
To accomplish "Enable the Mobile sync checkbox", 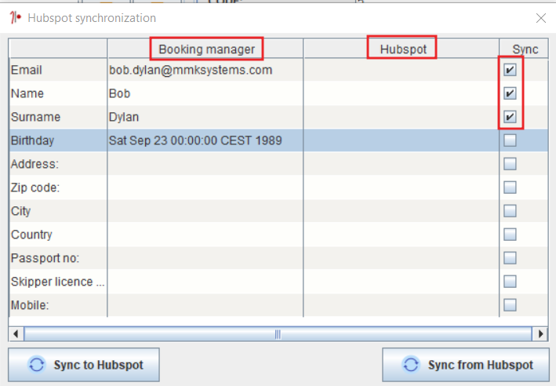I will [x=510, y=304].
